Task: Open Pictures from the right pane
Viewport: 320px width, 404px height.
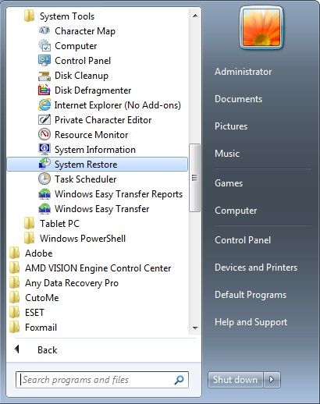Action: tap(231, 126)
